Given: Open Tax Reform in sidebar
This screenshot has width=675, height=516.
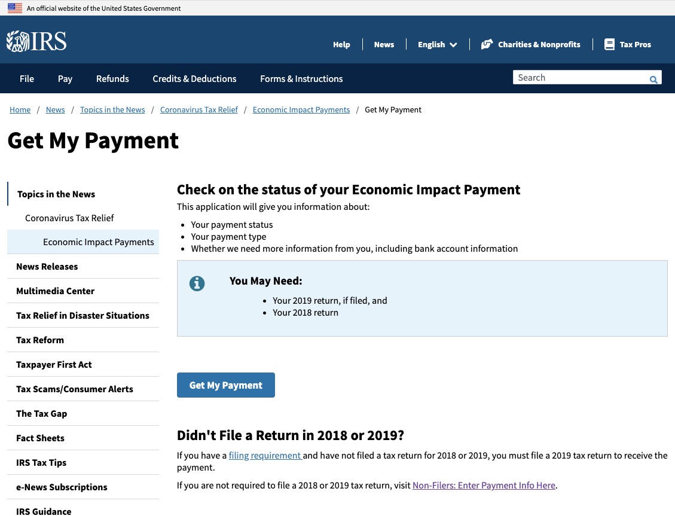Looking at the screenshot, I should pos(40,340).
